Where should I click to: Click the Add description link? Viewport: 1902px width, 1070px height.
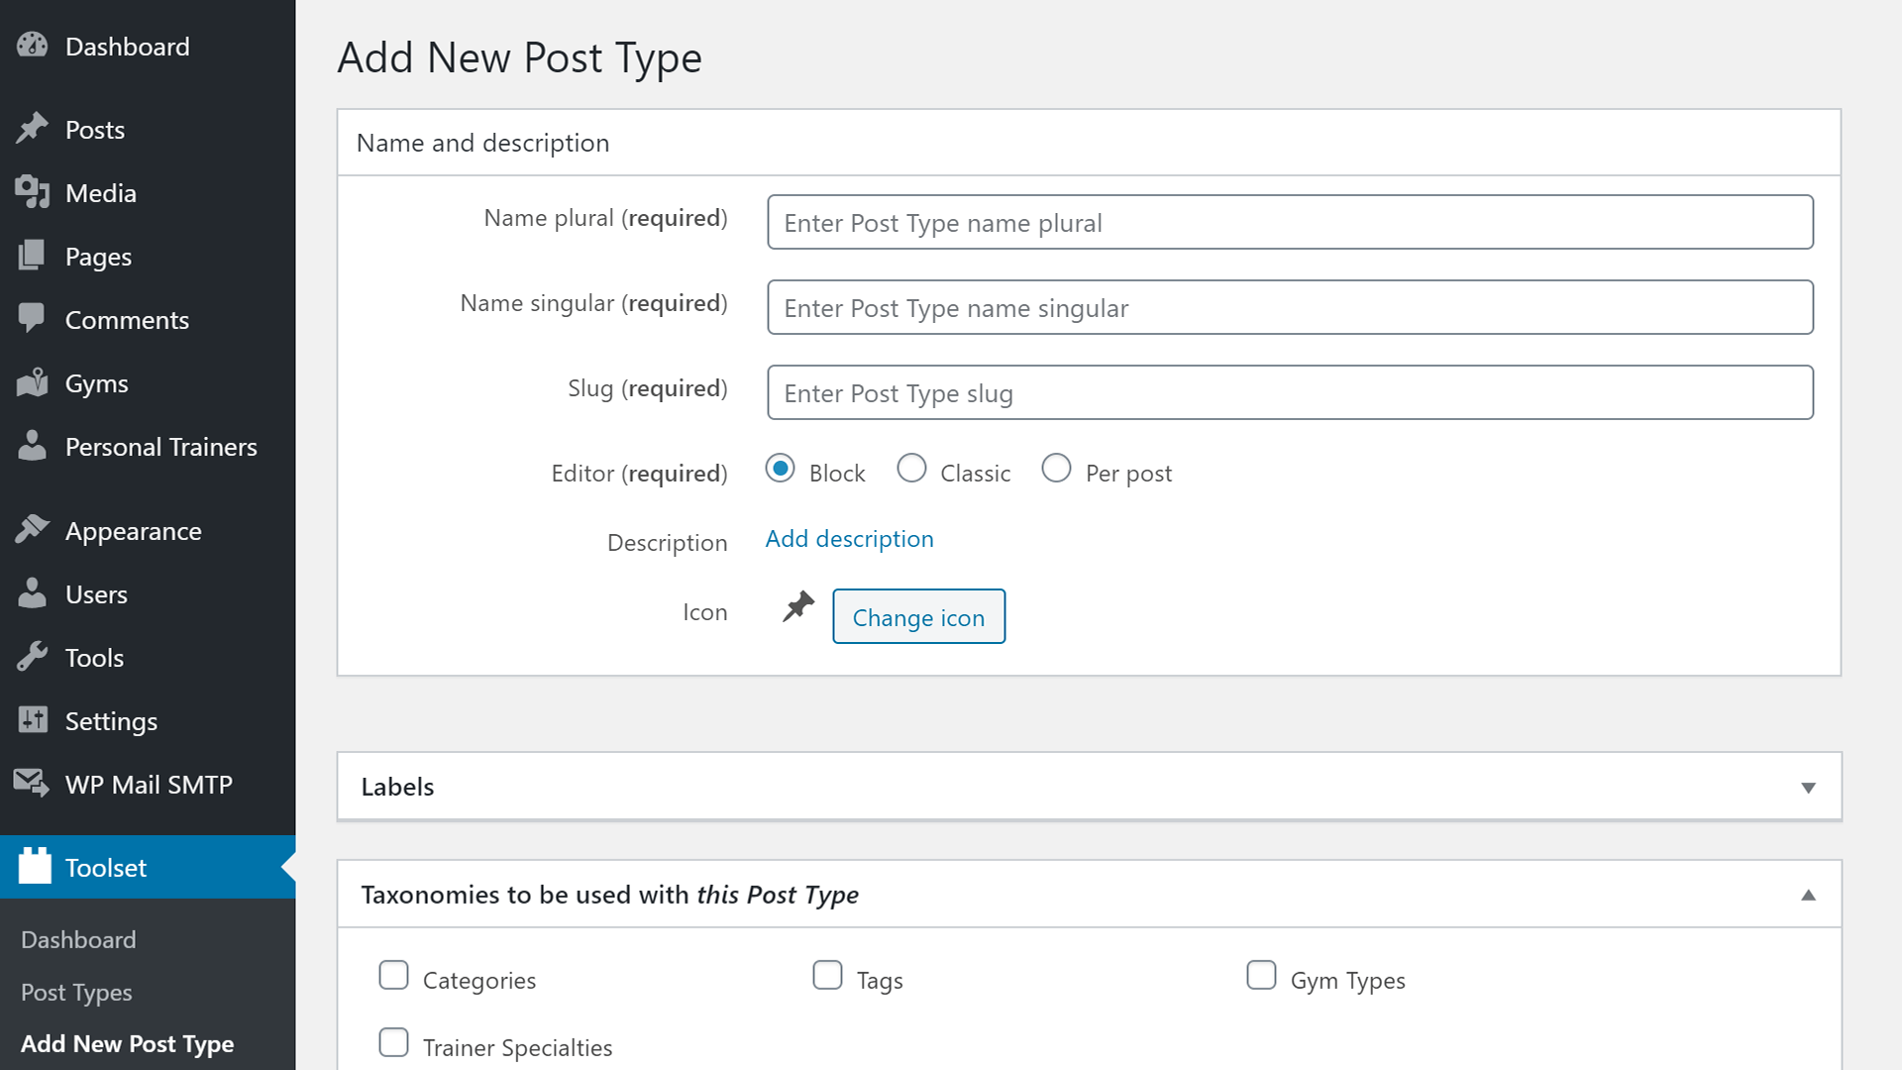(849, 537)
